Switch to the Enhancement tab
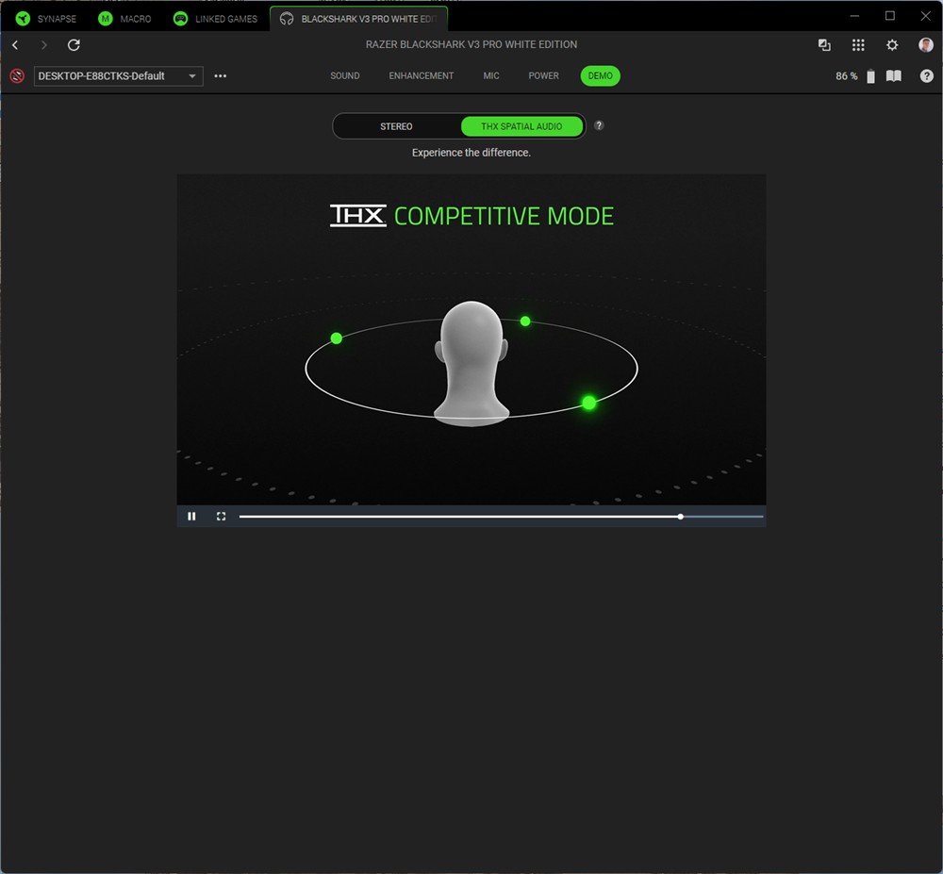Screen dimensions: 943x874 422,76
